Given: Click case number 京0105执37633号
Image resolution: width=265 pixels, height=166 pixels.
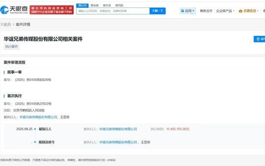Looking at the screenshot, I should 33,104.
